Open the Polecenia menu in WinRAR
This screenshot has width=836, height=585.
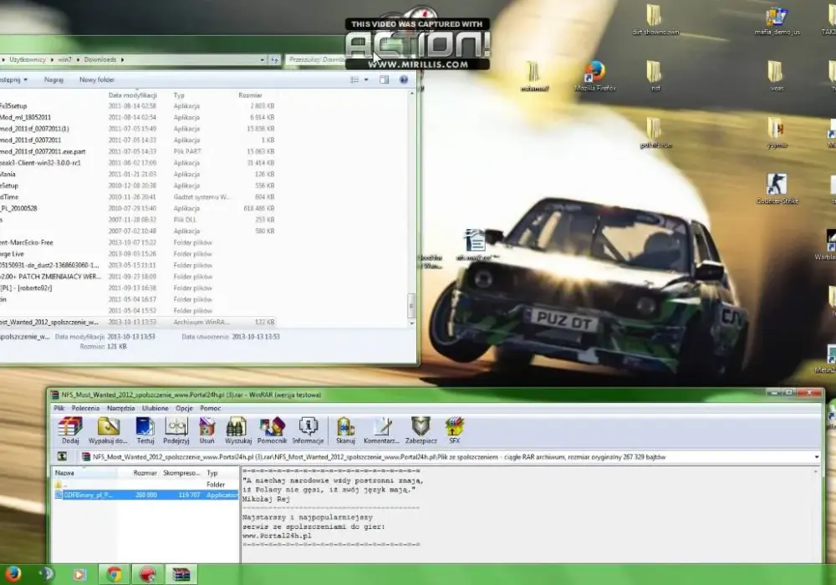pos(85,408)
